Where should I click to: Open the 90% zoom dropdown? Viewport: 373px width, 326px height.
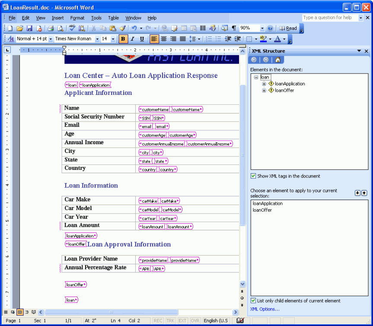262,29
